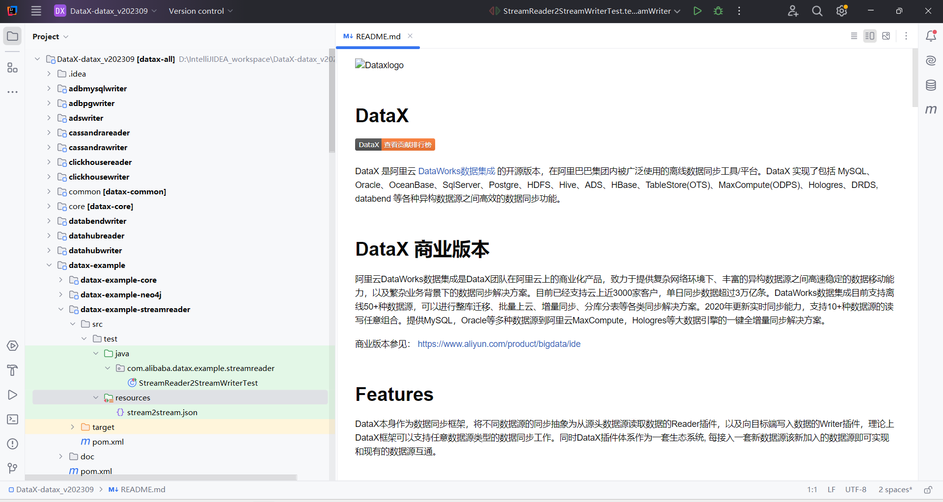
Task: Open the Commit/Version Control sidebar icon
Action: [12, 468]
